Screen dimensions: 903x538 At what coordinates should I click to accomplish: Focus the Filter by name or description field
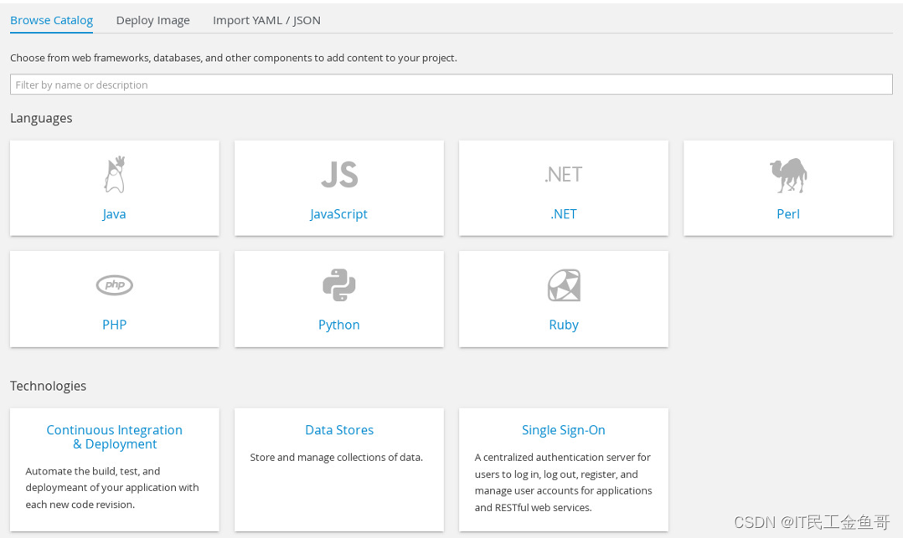tap(451, 85)
